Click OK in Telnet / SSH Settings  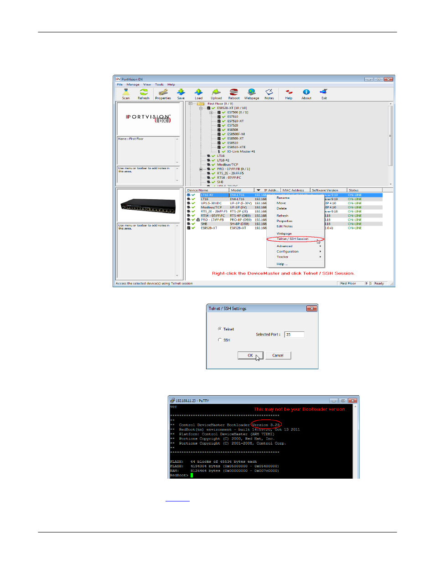point(250,356)
